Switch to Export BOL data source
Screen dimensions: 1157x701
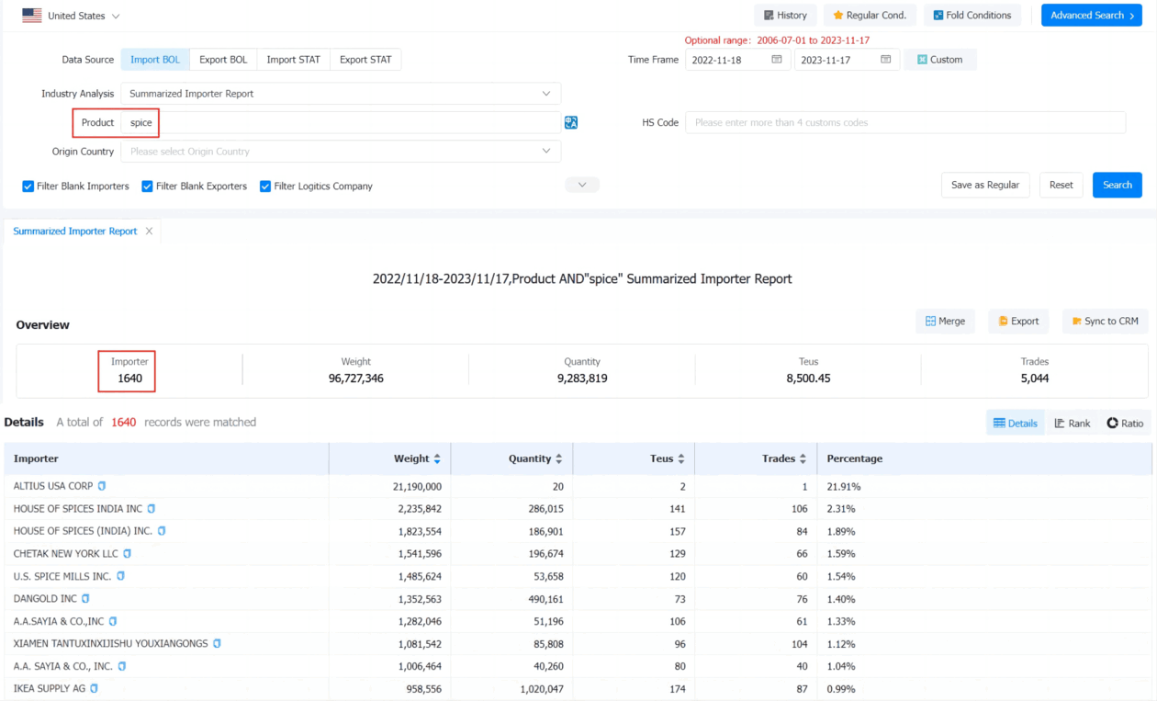(223, 60)
